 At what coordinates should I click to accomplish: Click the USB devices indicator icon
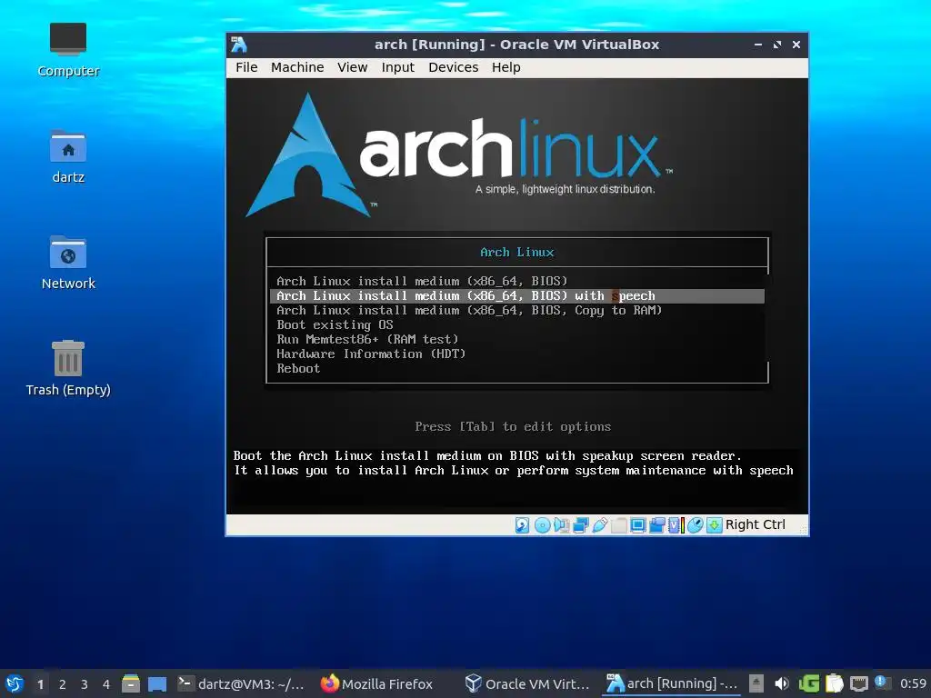coord(600,525)
